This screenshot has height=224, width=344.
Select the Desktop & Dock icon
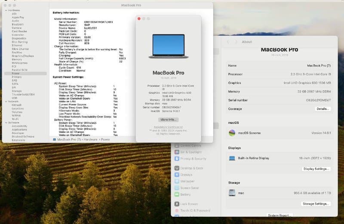click(x=177, y=168)
